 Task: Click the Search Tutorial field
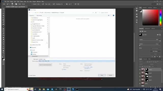pyautogui.click(x=106, y=13)
